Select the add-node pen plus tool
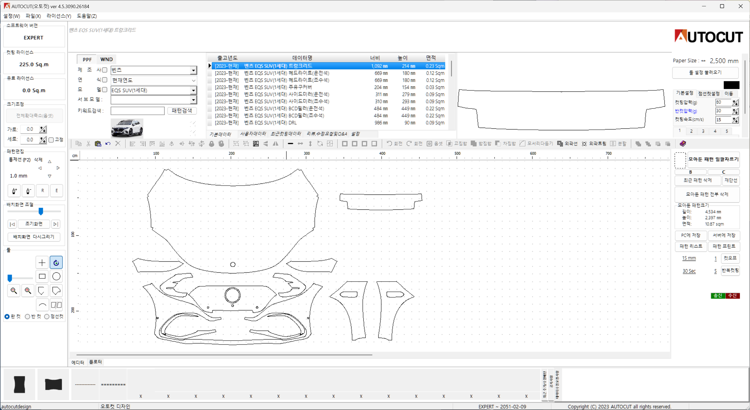Screen dimensions: 750x410 [14, 191]
